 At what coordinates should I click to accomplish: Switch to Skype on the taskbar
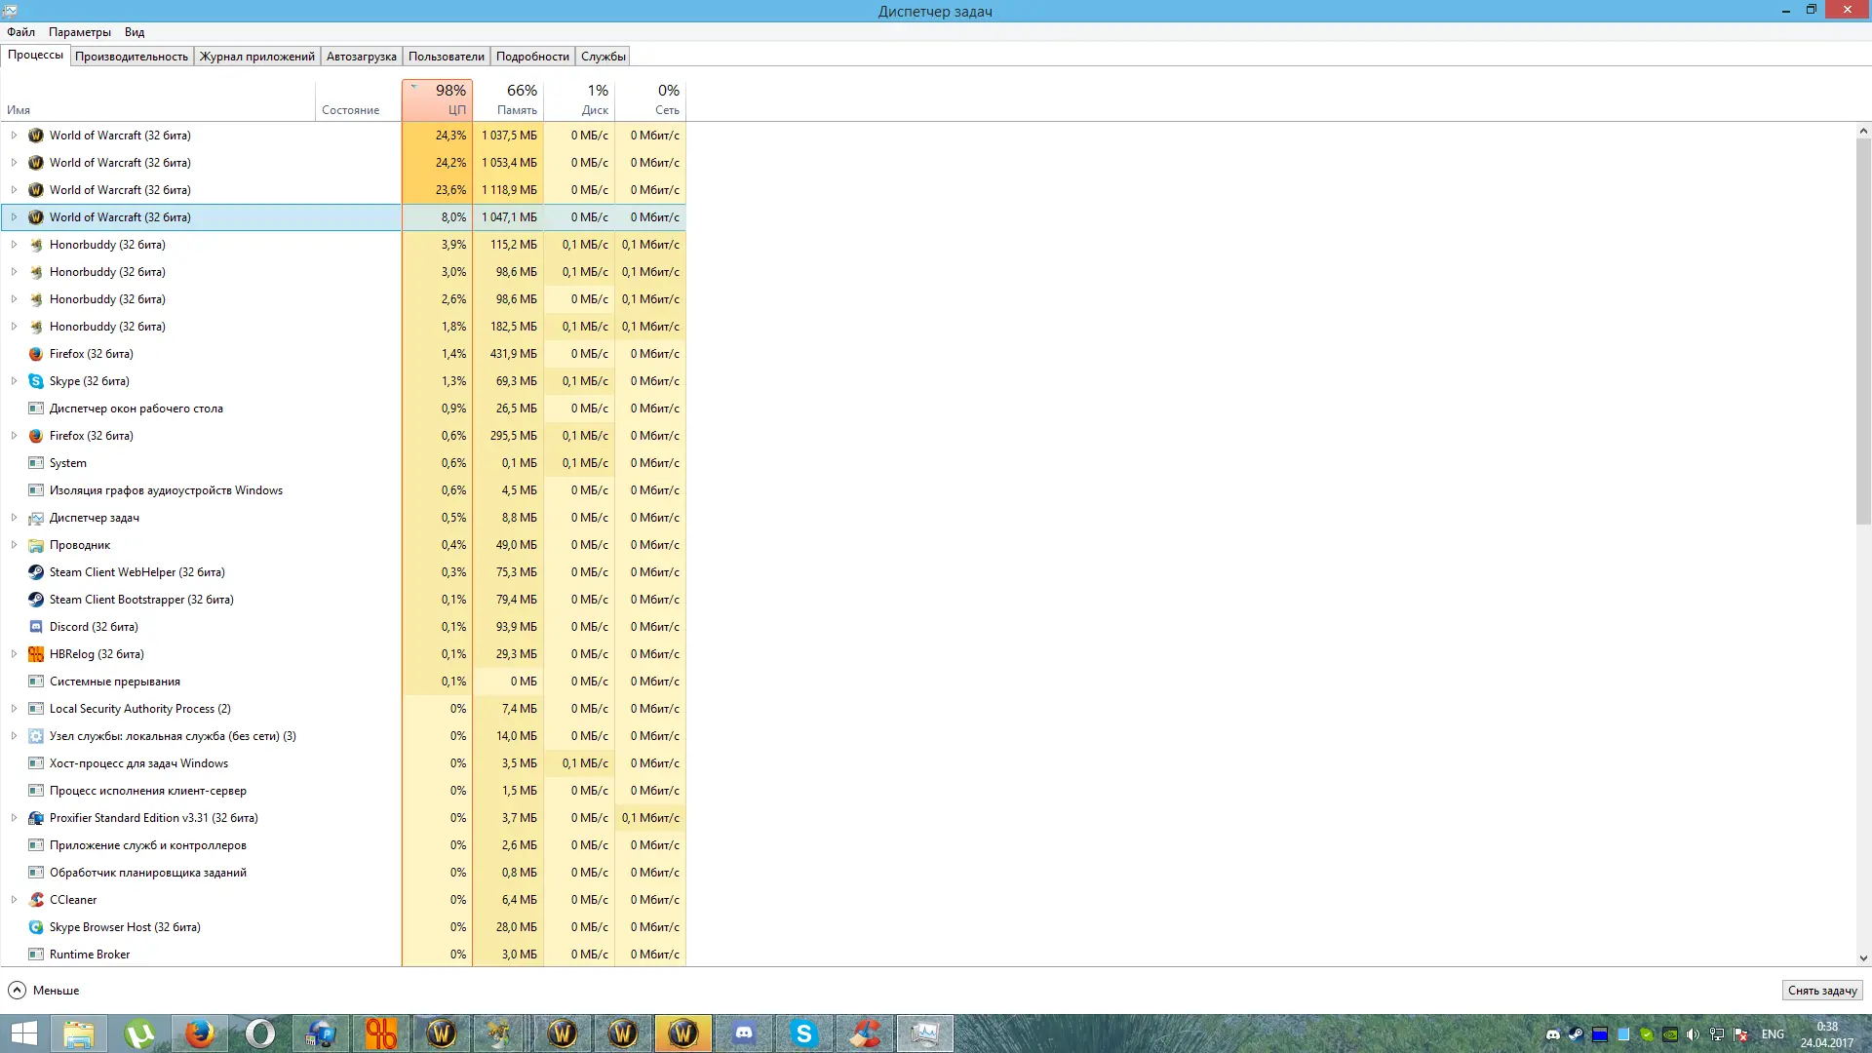pos(804,1033)
